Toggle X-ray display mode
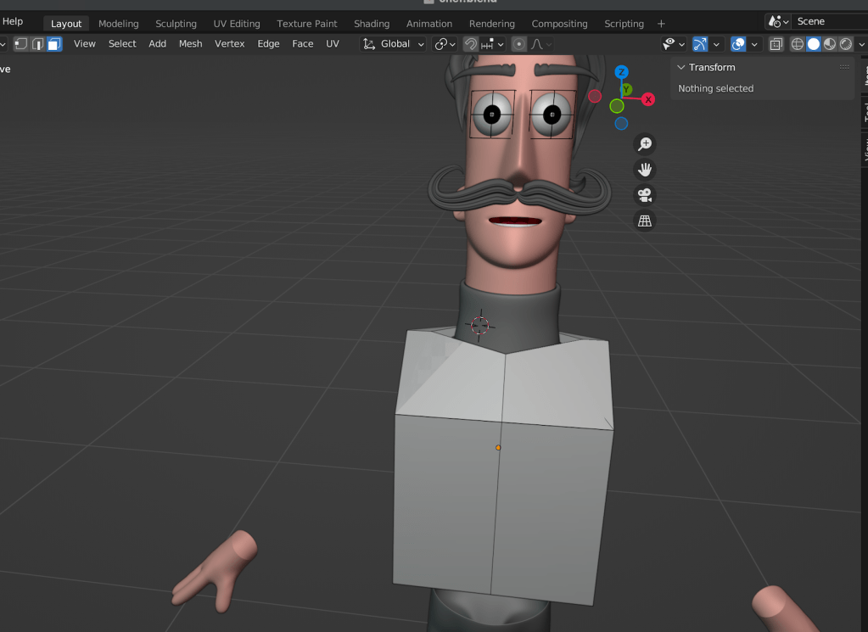The width and height of the screenshot is (868, 632). pyautogui.click(x=776, y=44)
